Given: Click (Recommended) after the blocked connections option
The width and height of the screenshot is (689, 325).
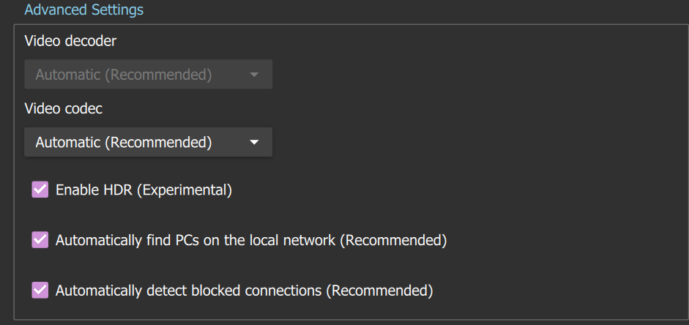Looking at the screenshot, I should (x=380, y=291).
